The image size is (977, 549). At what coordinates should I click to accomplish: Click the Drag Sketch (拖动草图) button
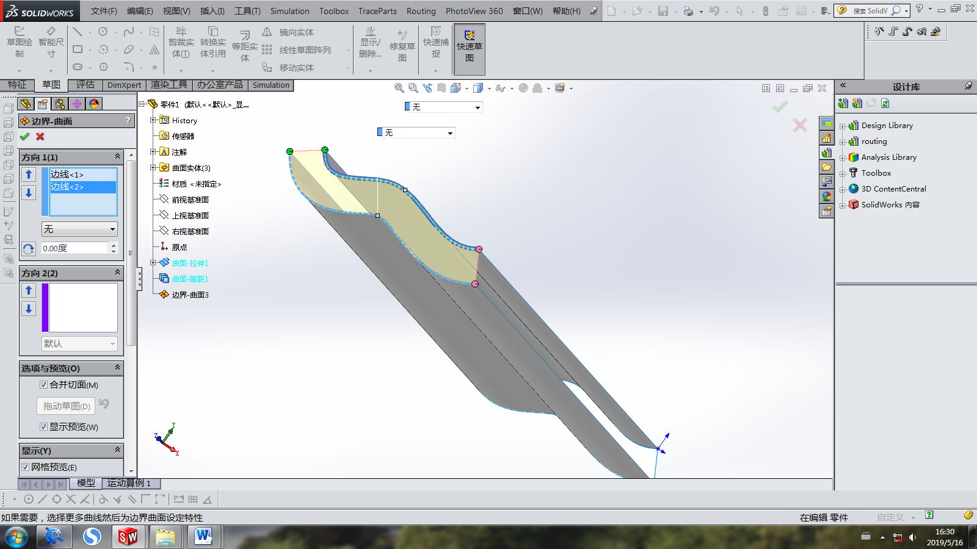[66, 406]
